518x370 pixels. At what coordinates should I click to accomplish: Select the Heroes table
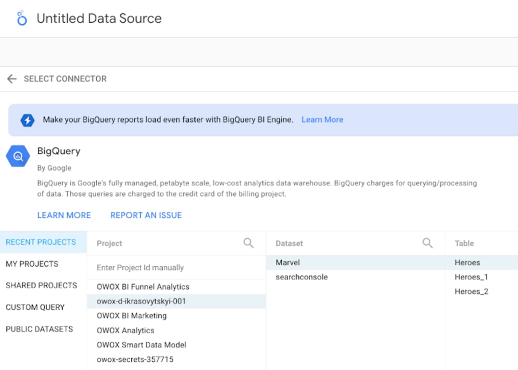coord(482,263)
